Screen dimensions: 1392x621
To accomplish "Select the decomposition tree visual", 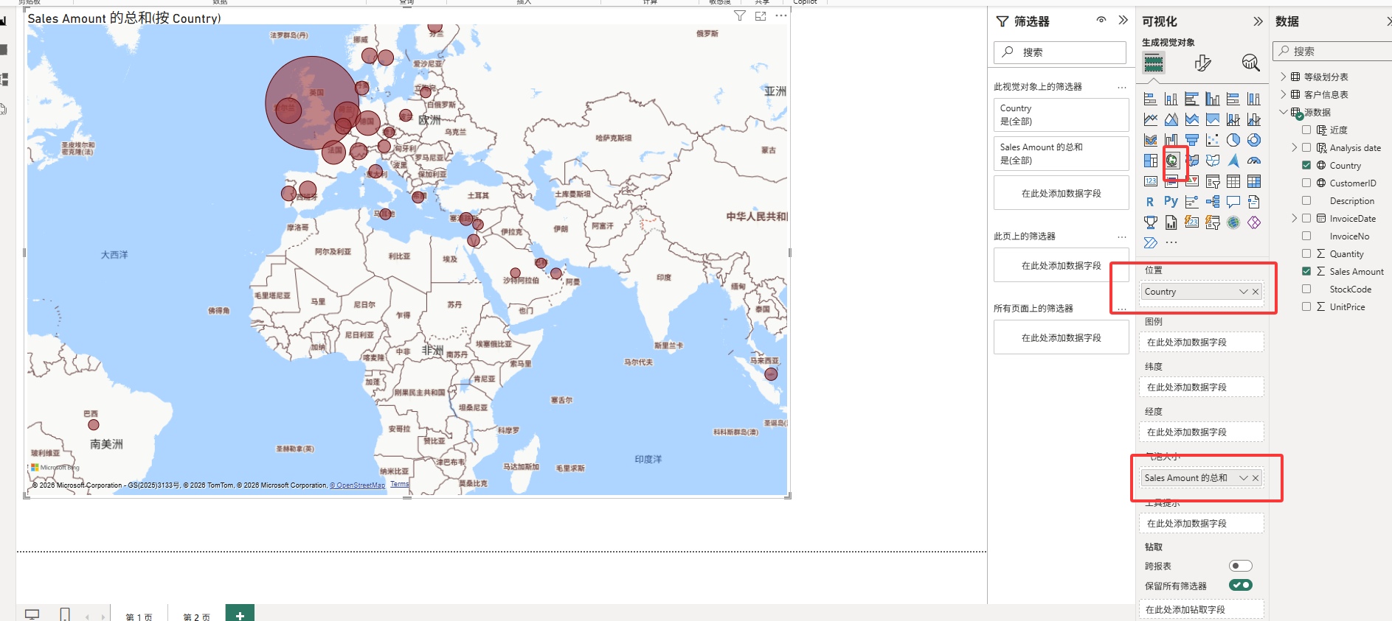I will [1212, 202].
